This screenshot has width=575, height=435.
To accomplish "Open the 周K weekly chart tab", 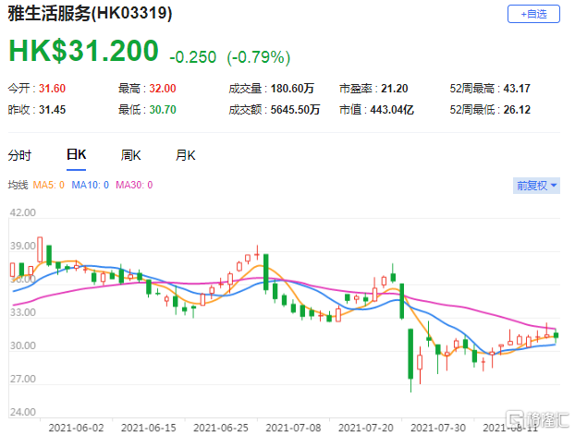I will click(x=131, y=155).
